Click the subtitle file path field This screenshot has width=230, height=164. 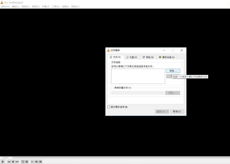[x=138, y=93]
